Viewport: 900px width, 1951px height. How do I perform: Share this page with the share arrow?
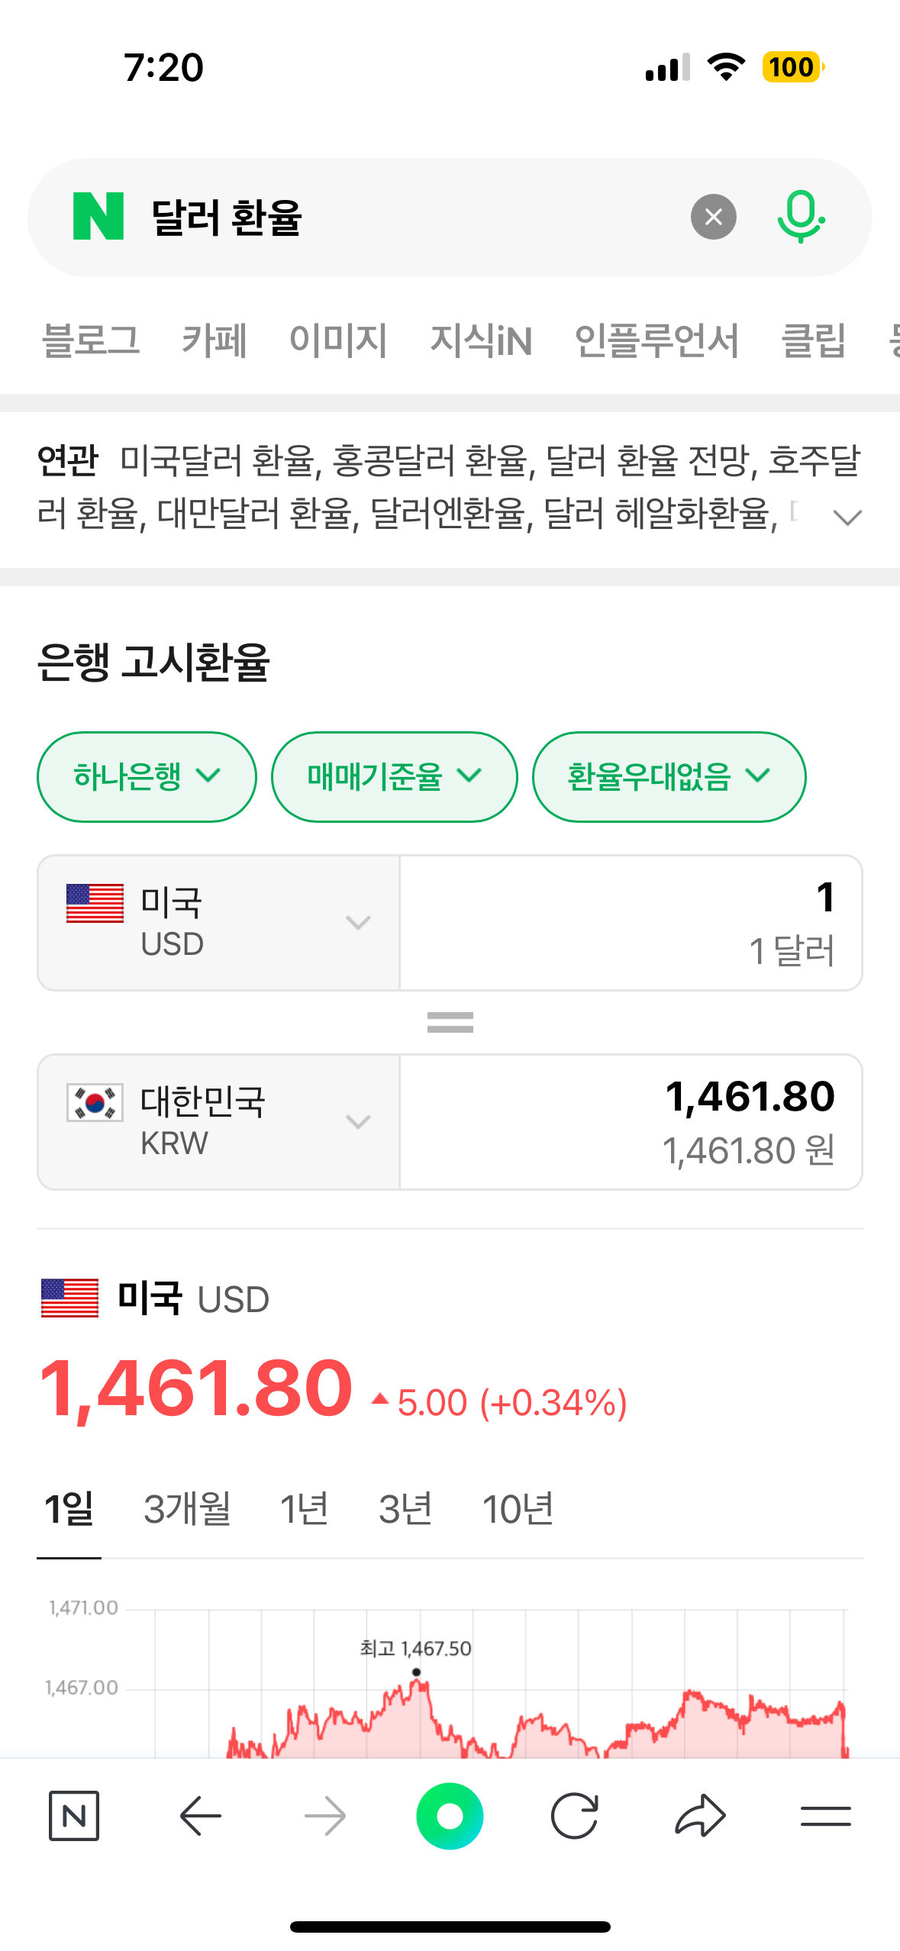(x=700, y=1815)
